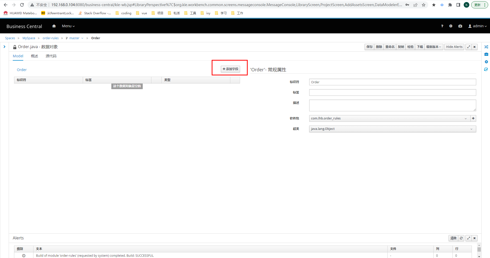The height and width of the screenshot is (258, 490).
Task: Open the 最新版本 version dropdown
Action: coord(433,47)
